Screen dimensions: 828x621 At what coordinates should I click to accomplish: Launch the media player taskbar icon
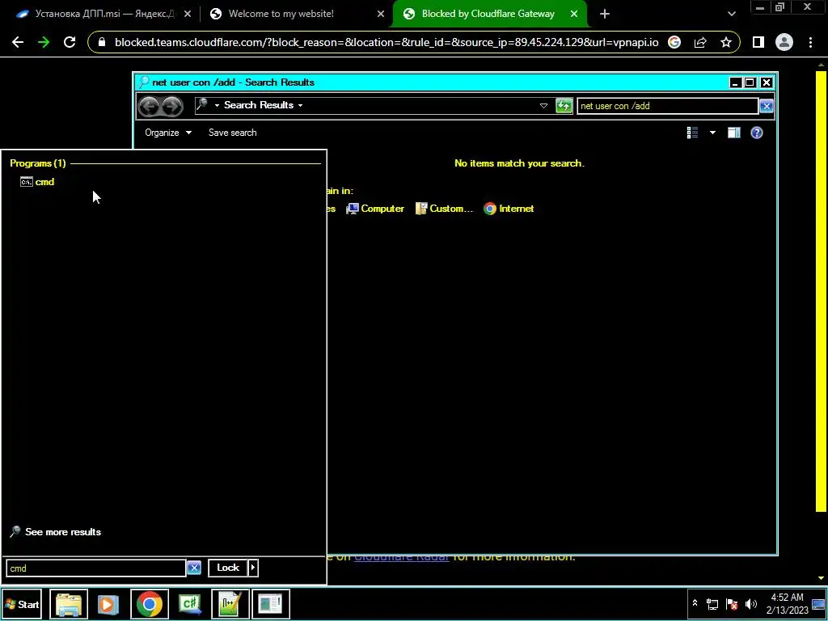[108, 604]
